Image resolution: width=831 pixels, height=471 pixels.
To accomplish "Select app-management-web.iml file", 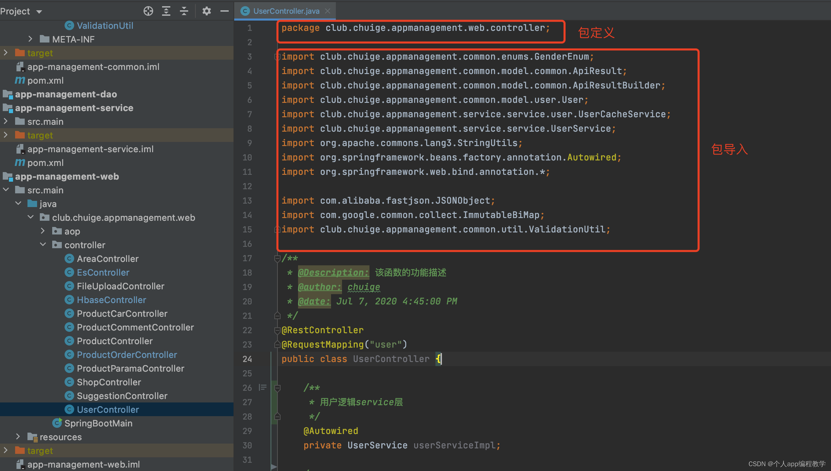I will (x=83, y=464).
